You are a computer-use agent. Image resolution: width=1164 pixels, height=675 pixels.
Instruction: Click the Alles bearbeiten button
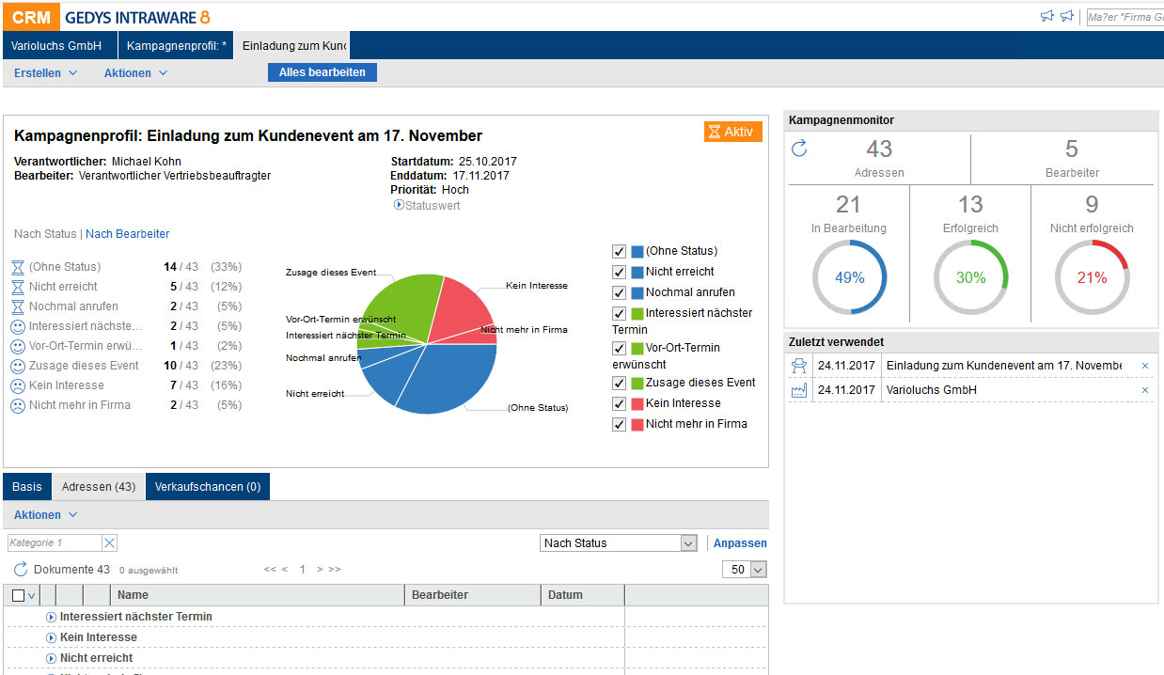[x=322, y=72]
